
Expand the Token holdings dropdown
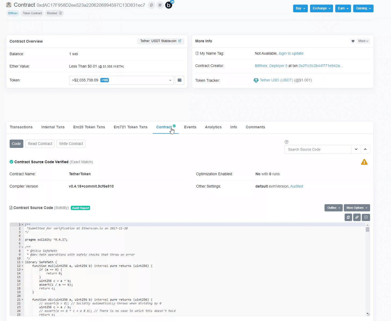coord(121,80)
